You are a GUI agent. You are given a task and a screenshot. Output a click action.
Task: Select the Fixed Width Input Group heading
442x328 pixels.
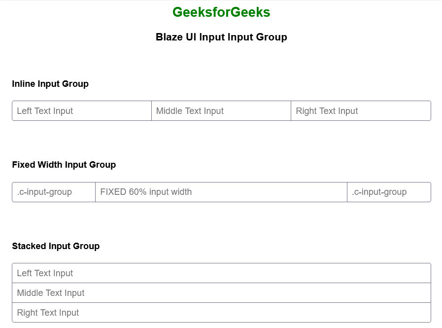(64, 165)
